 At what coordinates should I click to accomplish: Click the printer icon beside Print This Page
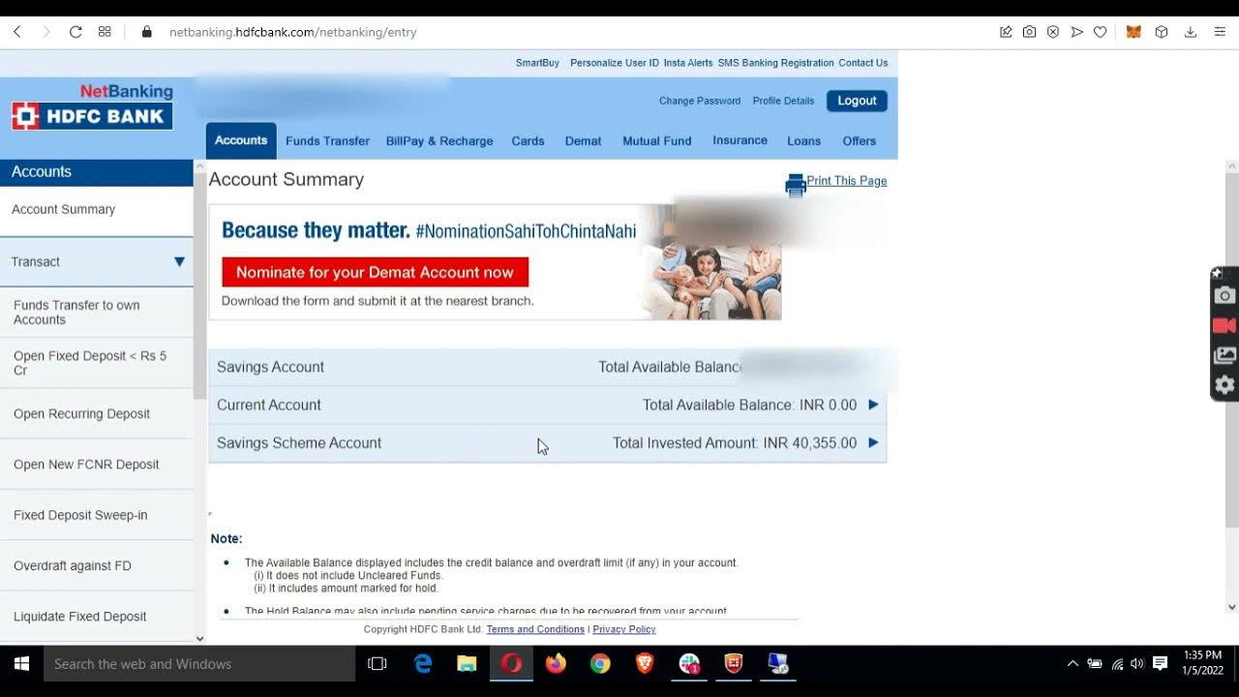(796, 185)
